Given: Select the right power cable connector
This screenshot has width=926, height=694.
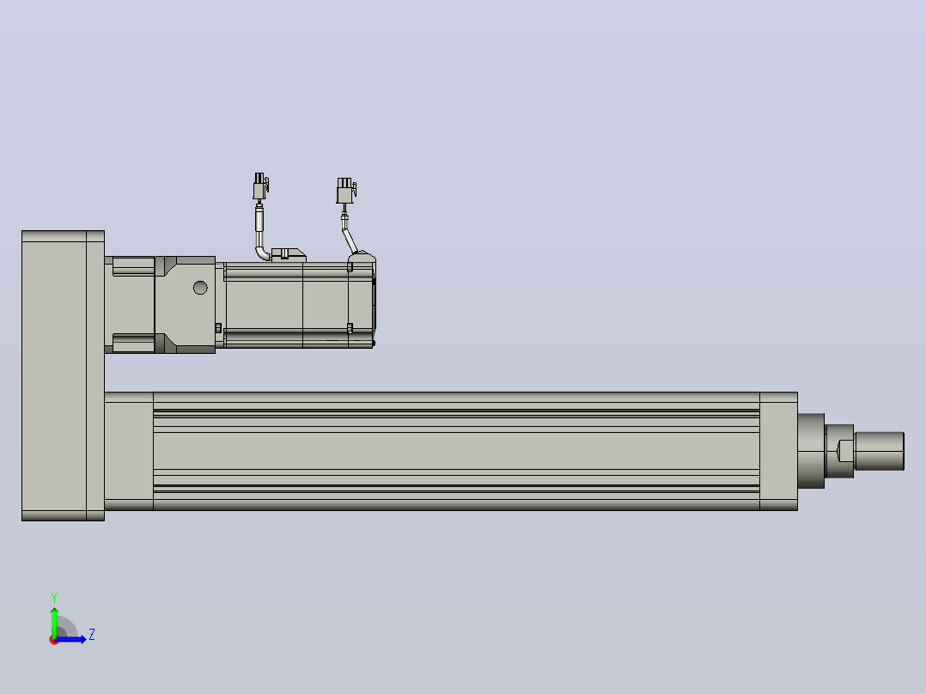Looking at the screenshot, I should [x=346, y=190].
